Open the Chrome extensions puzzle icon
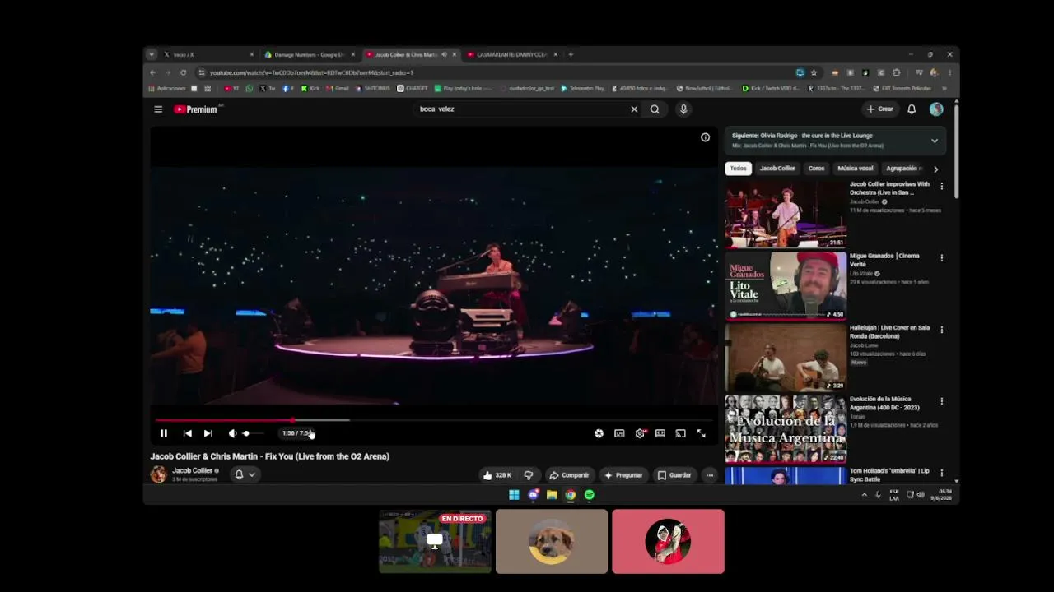 (x=897, y=72)
